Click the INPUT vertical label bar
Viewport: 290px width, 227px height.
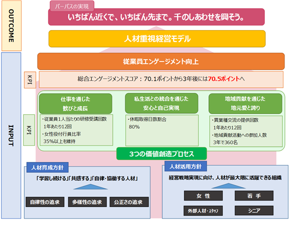(x=11, y=135)
